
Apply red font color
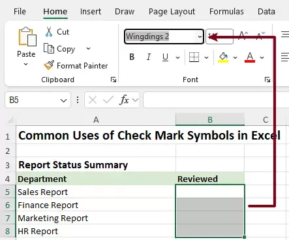250,57
